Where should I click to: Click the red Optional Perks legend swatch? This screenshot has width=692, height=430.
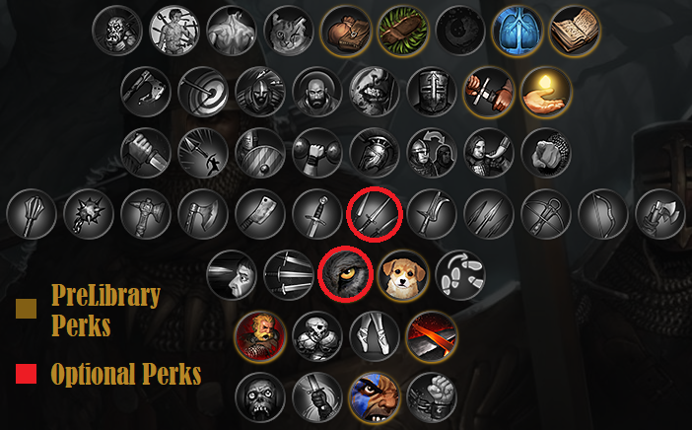click(x=26, y=374)
